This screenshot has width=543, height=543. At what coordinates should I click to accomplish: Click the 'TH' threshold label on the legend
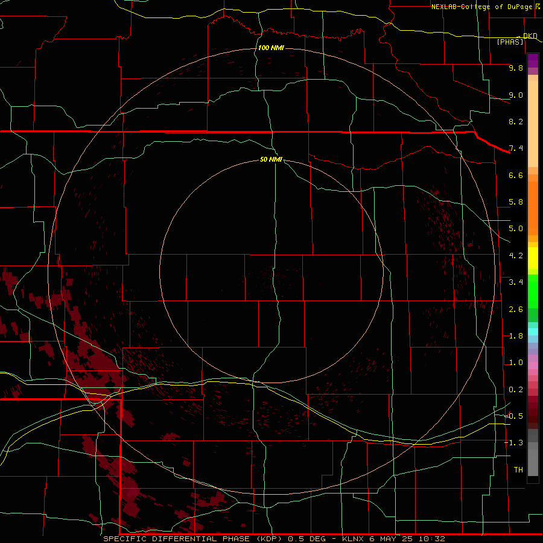coord(518,470)
